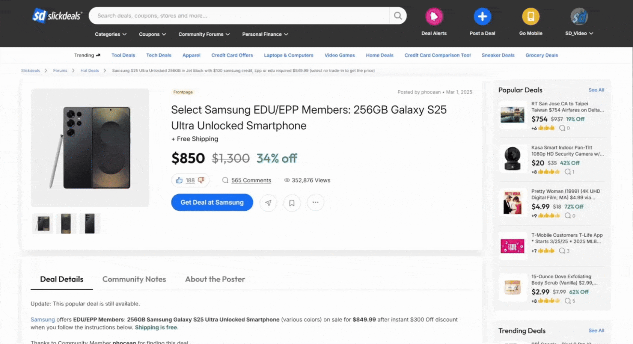633x344 pixels.
Task: Expand the Categories dropdown
Action: click(111, 34)
